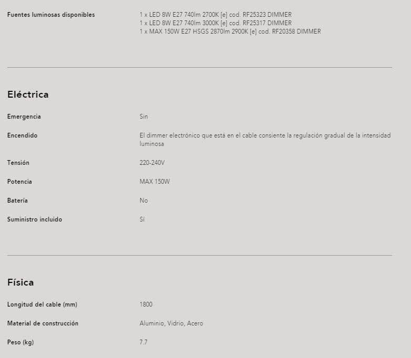Screen dimensions: 411x358
Task: Click the Batería label
Action: [17, 201]
